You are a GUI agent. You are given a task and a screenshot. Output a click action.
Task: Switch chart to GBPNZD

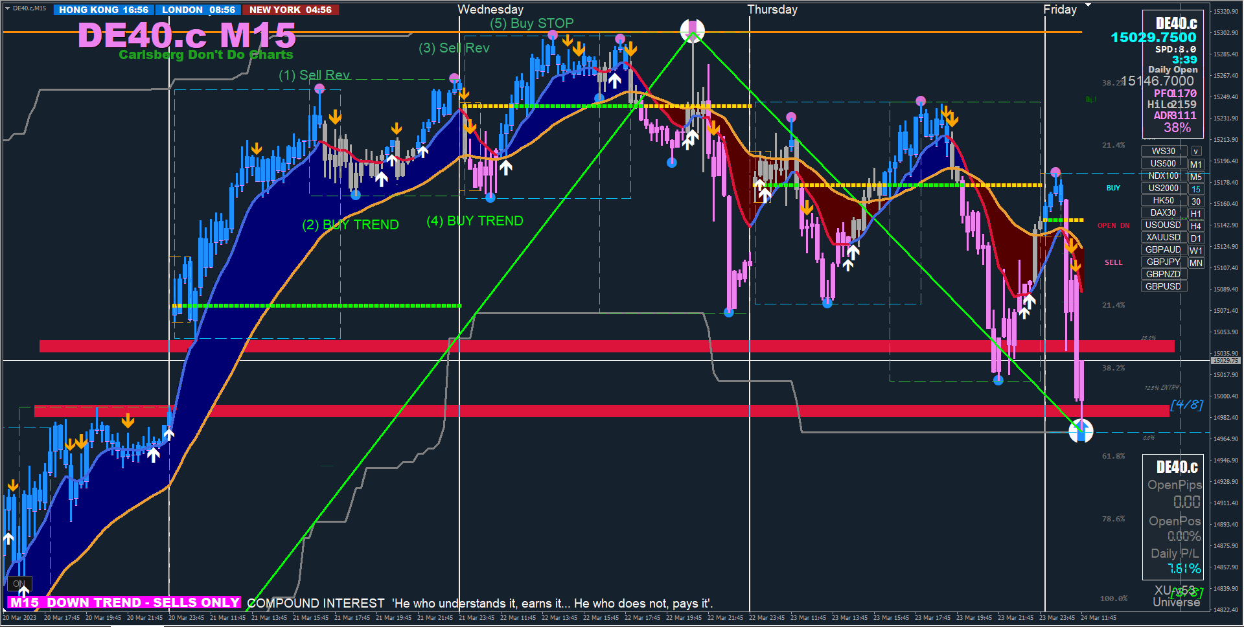click(x=1164, y=274)
